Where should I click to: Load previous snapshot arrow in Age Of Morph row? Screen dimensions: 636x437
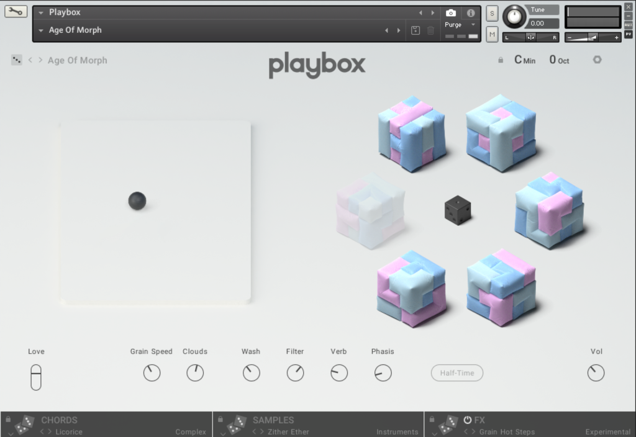[386, 30]
